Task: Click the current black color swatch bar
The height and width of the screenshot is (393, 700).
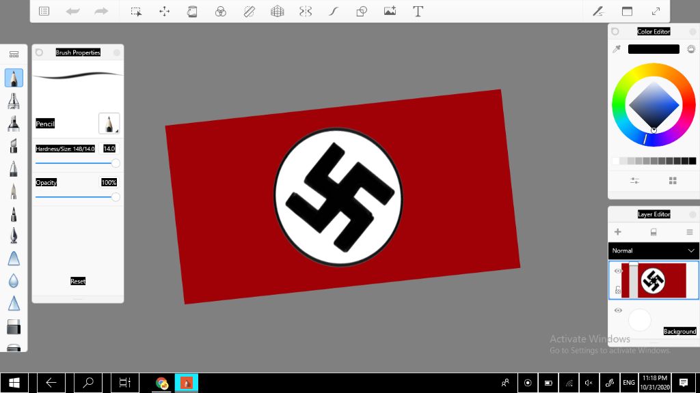Action: point(654,49)
